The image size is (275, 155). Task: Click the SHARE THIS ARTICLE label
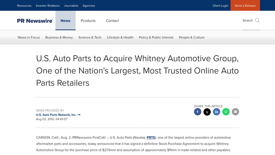(x=208, y=106)
